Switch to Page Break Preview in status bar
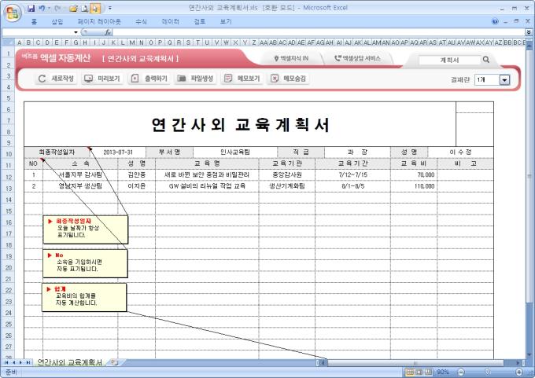 428,372
